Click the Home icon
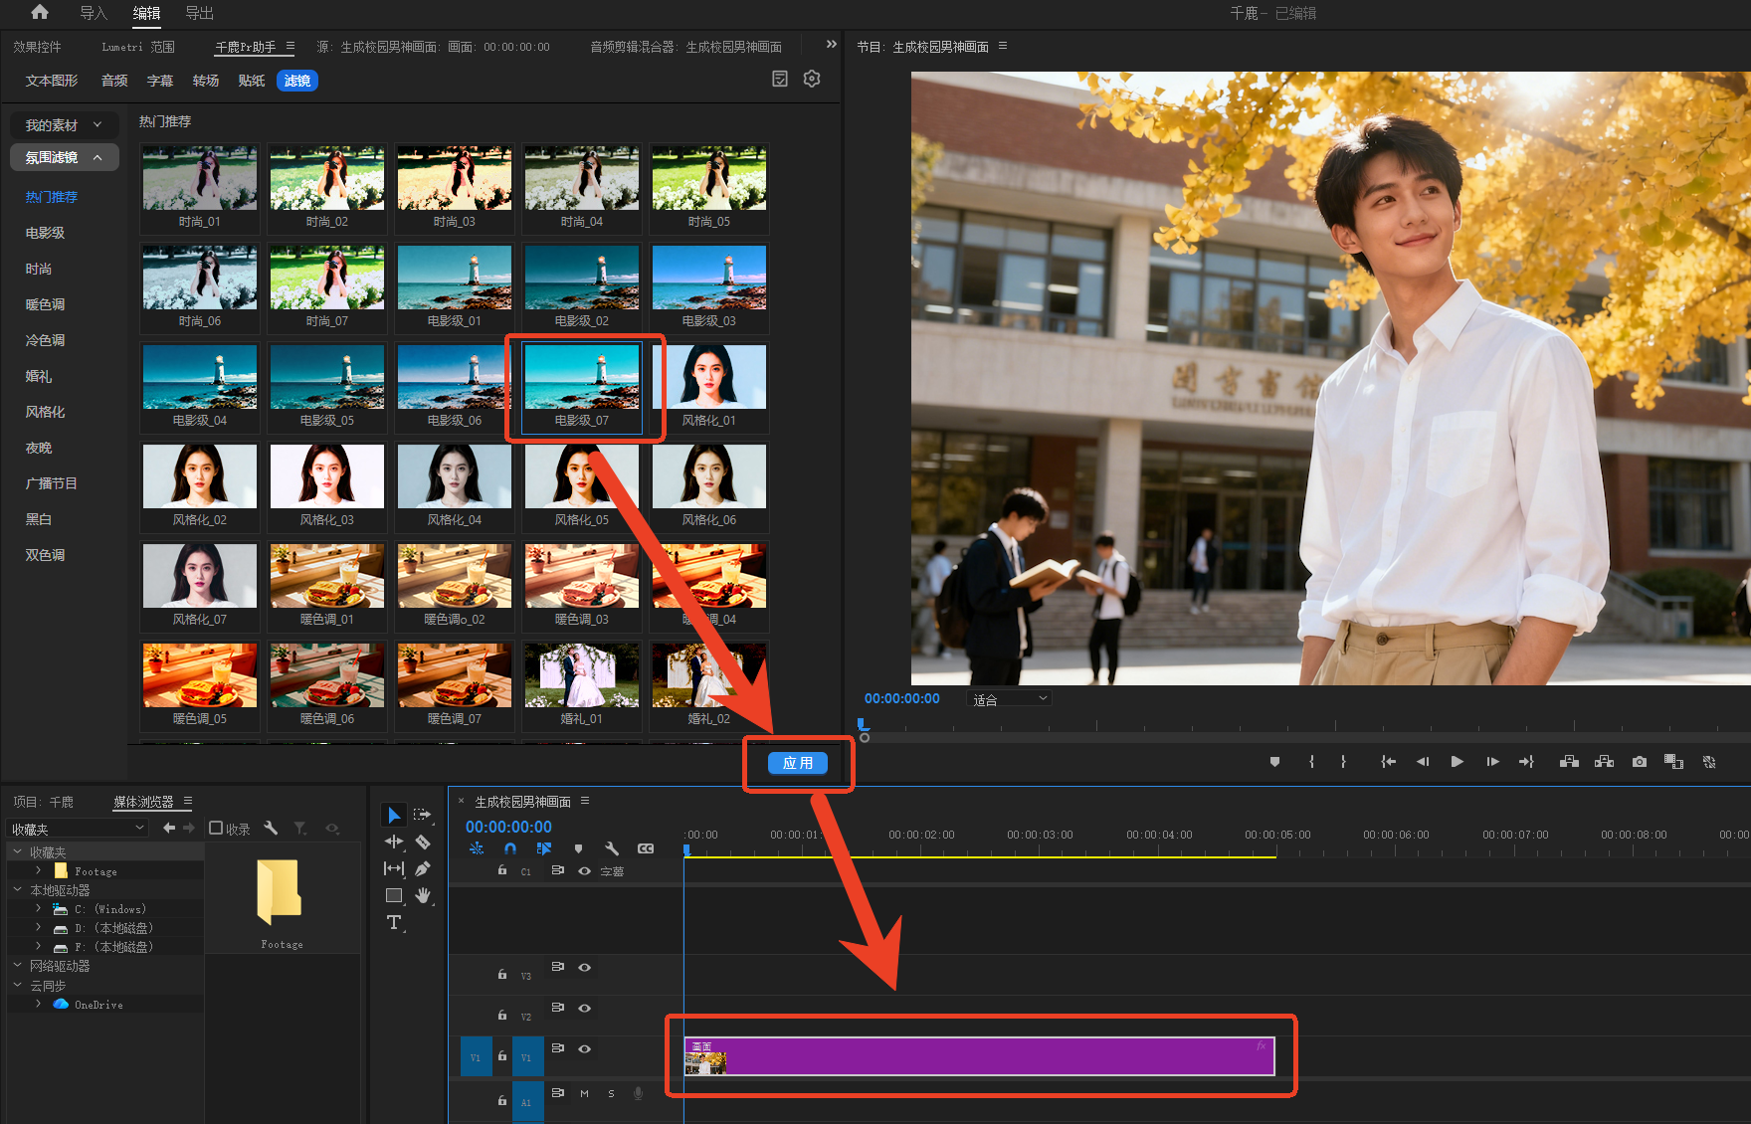Screen dimensions: 1751x1124 40,13
